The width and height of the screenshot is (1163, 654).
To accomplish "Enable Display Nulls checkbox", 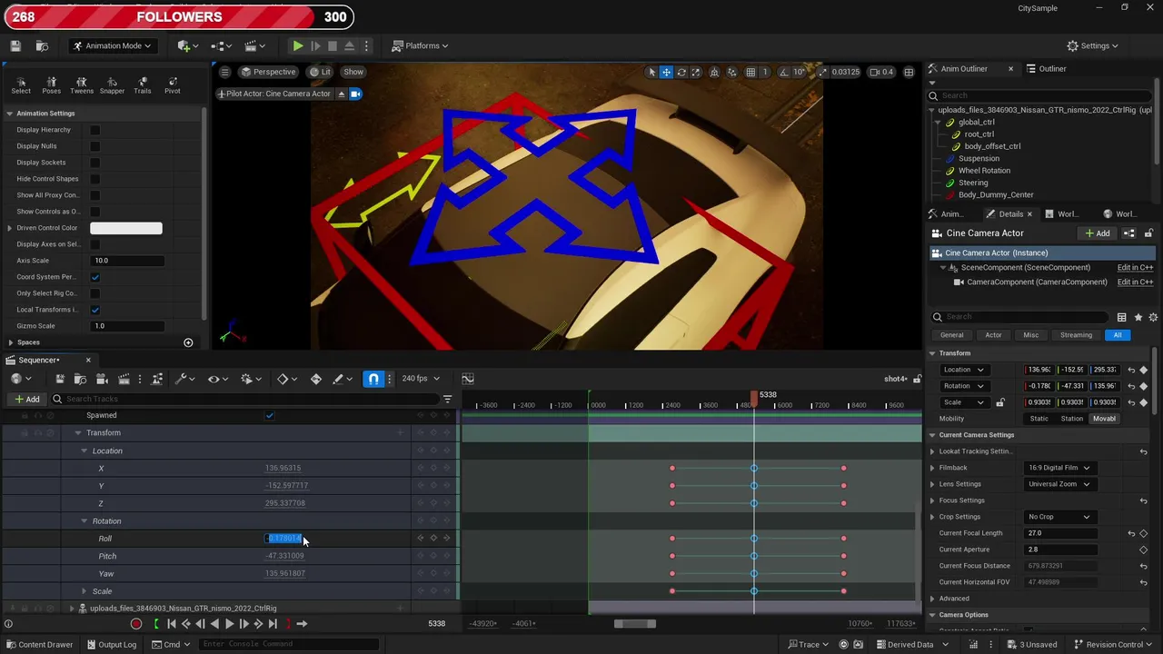I will 94,146.
